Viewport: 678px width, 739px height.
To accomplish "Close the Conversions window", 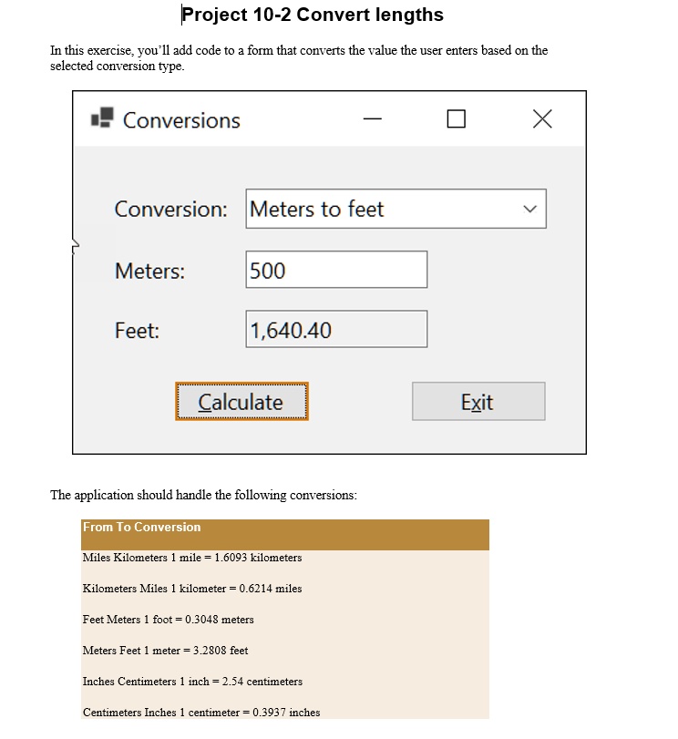I will pyautogui.click(x=542, y=118).
